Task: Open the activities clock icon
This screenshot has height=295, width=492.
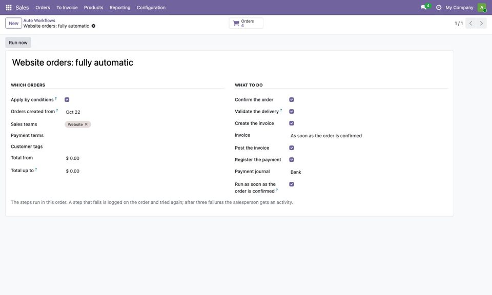Action: (x=439, y=7)
